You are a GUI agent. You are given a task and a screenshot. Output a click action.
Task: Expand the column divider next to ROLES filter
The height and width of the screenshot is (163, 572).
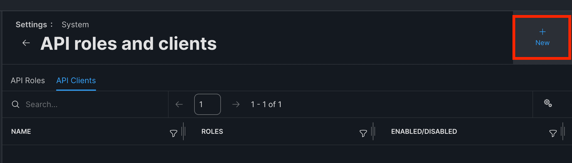(x=374, y=131)
